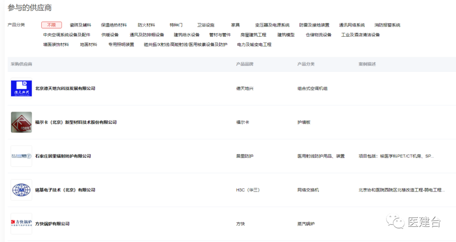Click the 产品分类 column header in table
The image size is (456, 242).
[306, 64]
